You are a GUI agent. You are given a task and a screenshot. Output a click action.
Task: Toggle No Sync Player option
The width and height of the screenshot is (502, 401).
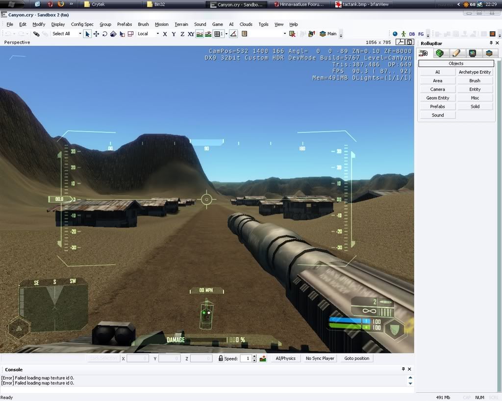(320, 358)
